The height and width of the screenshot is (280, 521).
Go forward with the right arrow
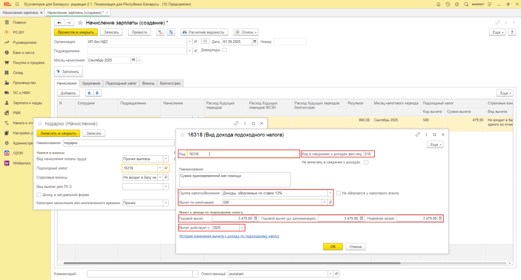(x=69, y=22)
